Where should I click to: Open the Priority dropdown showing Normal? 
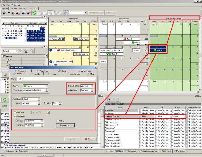[47, 86]
